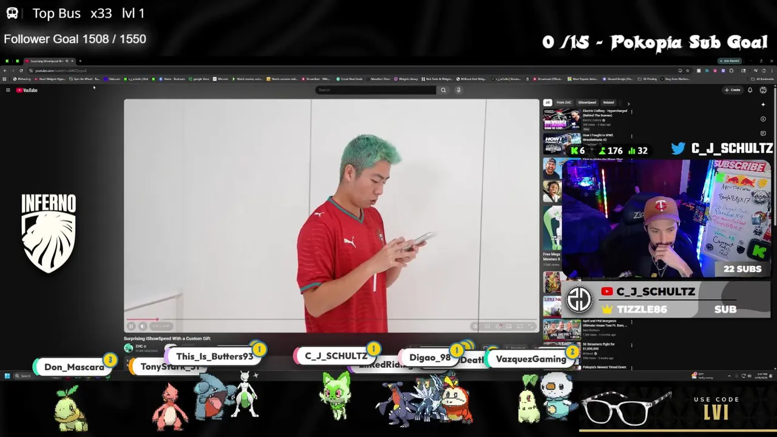777x437 pixels.
Task: Go to the YouTube home logo
Action: [x=27, y=90]
